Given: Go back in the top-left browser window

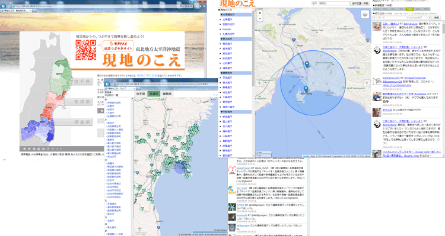Looking at the screenshot, I should pyautogui.click(x=4, y=6).
